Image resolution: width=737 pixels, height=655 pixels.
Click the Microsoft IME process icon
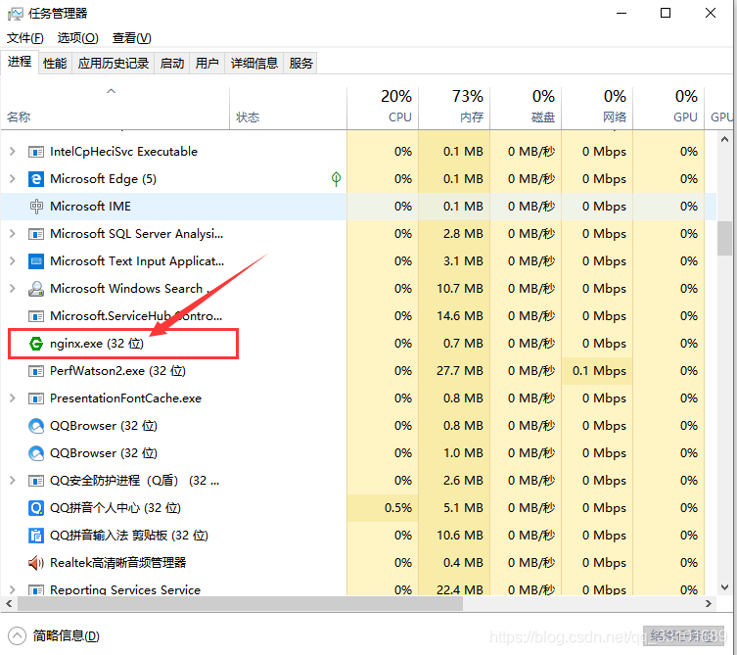[36, 207]
